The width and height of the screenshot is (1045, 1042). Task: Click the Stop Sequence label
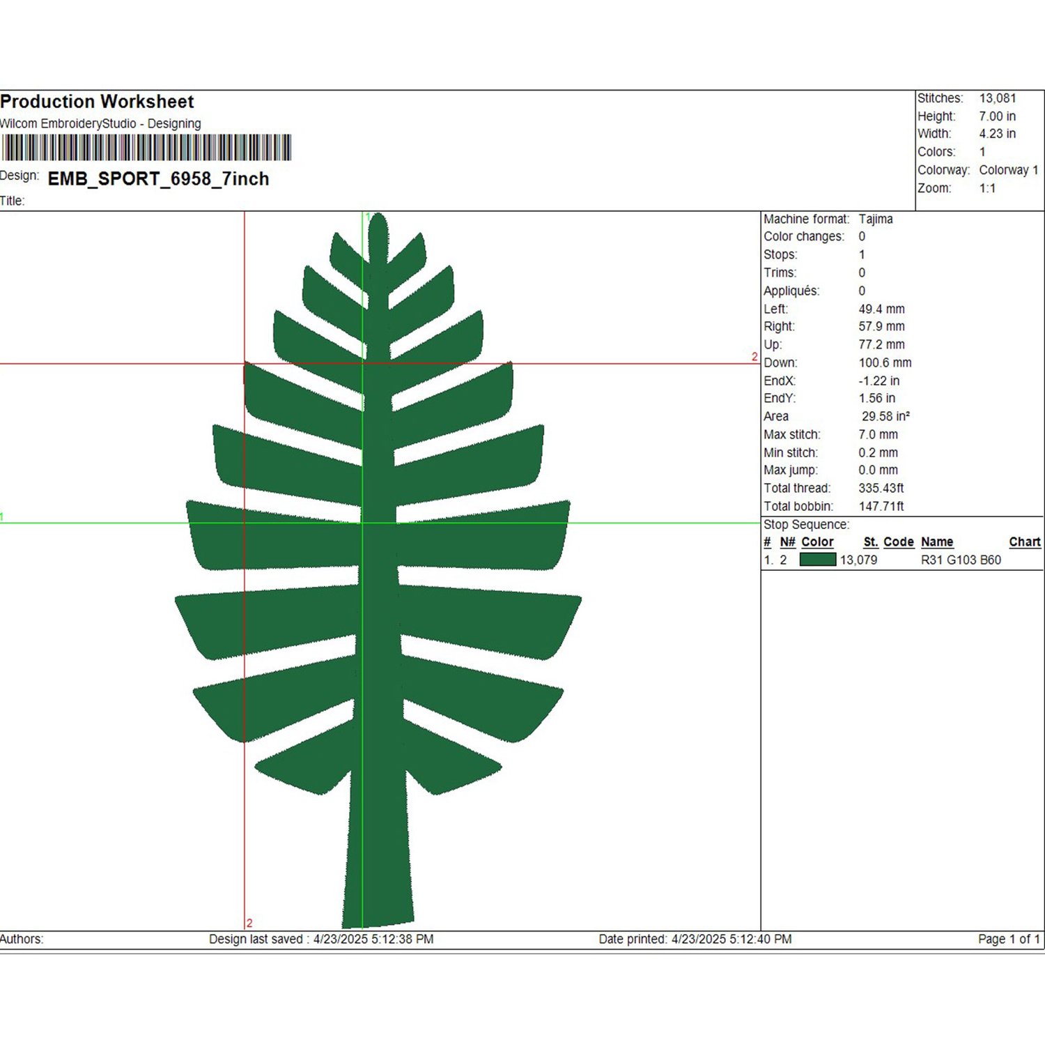click(x=807, y=524)
